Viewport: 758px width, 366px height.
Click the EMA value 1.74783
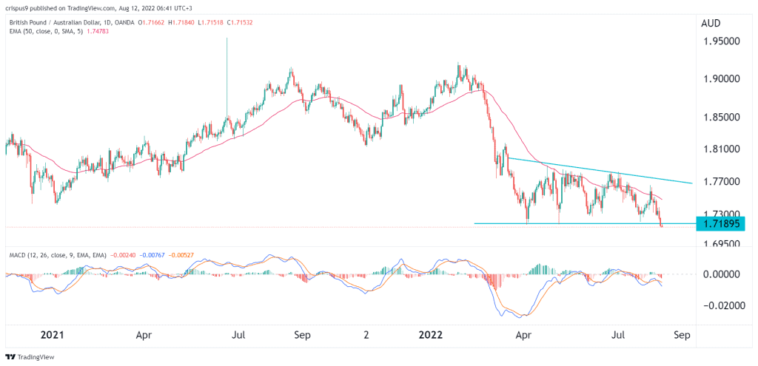[99, 32]
